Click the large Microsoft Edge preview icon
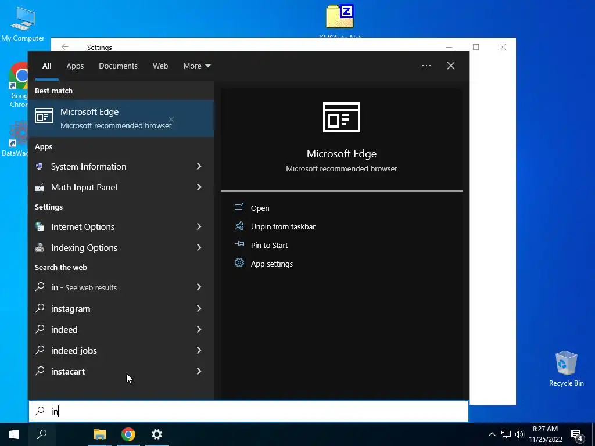 pyautogui.click(x=342, y=117)
